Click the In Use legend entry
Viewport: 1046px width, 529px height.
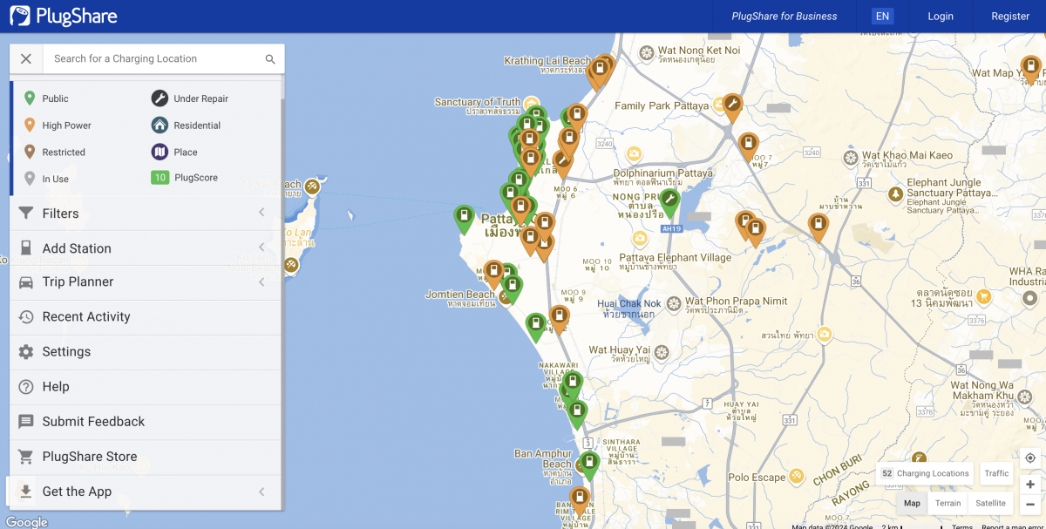(45, 179)
